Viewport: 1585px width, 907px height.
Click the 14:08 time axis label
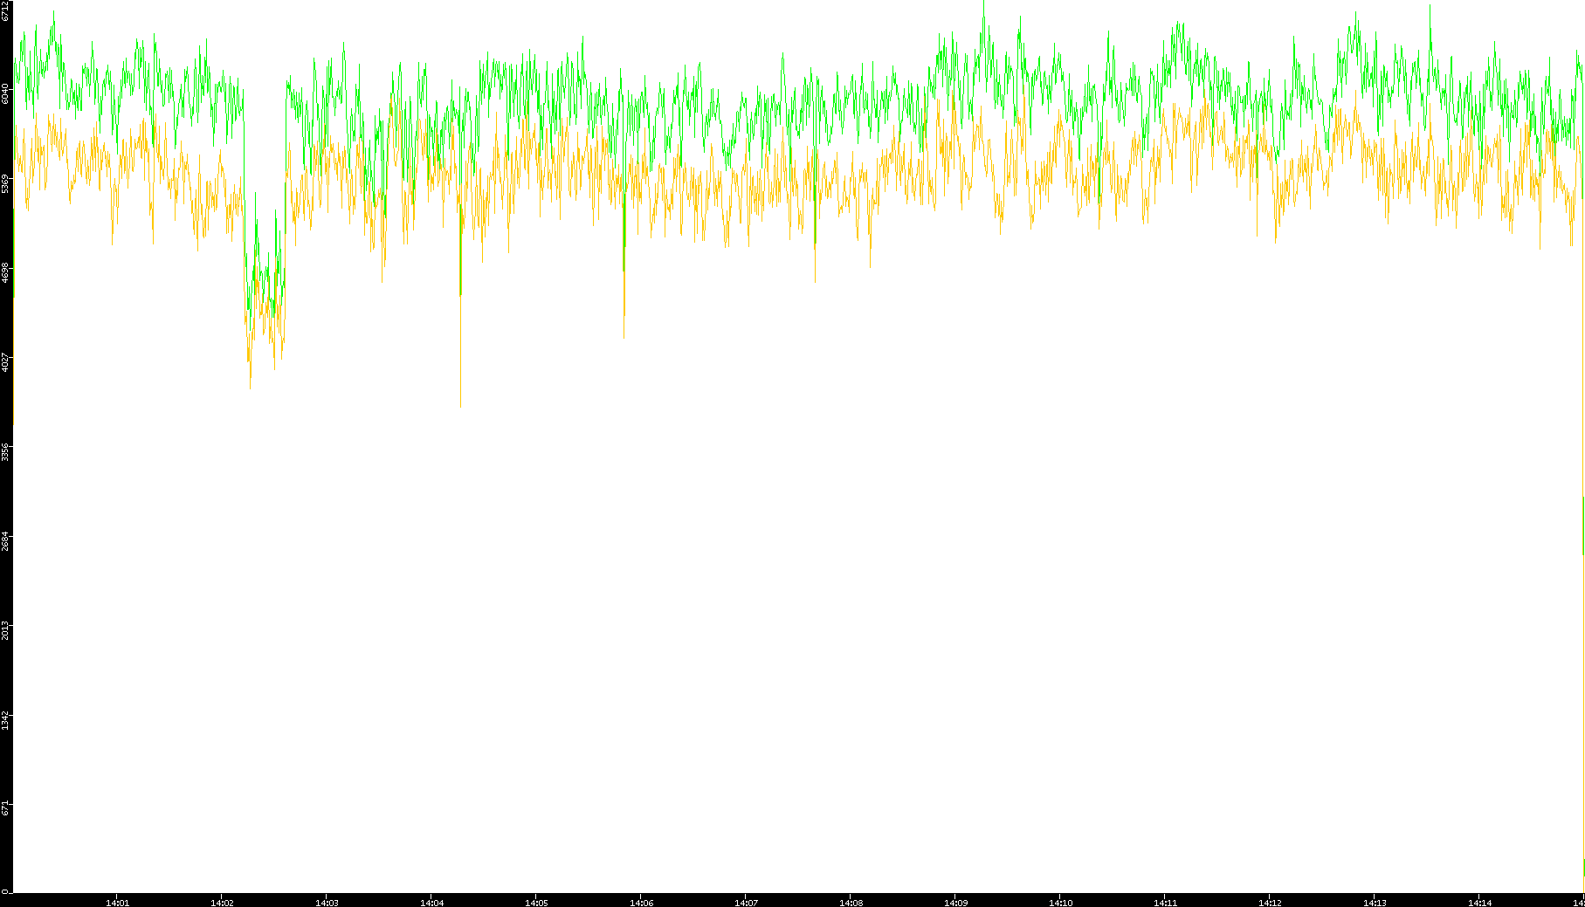pyautogui.click(x=851, y=902)
